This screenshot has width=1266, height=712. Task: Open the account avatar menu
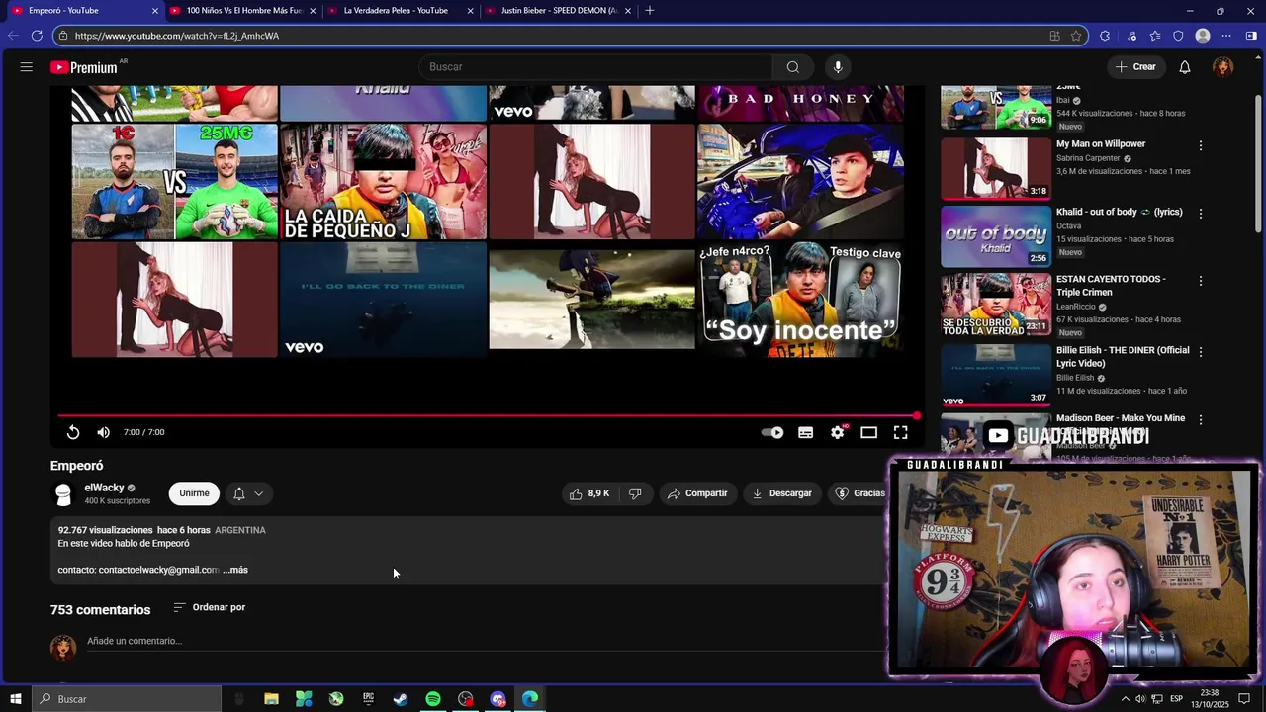(1223, 67)
